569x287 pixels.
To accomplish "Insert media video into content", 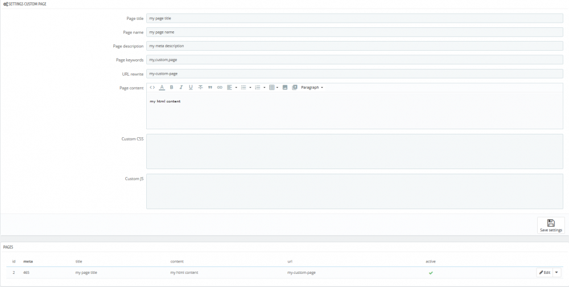I will [295, 88].
